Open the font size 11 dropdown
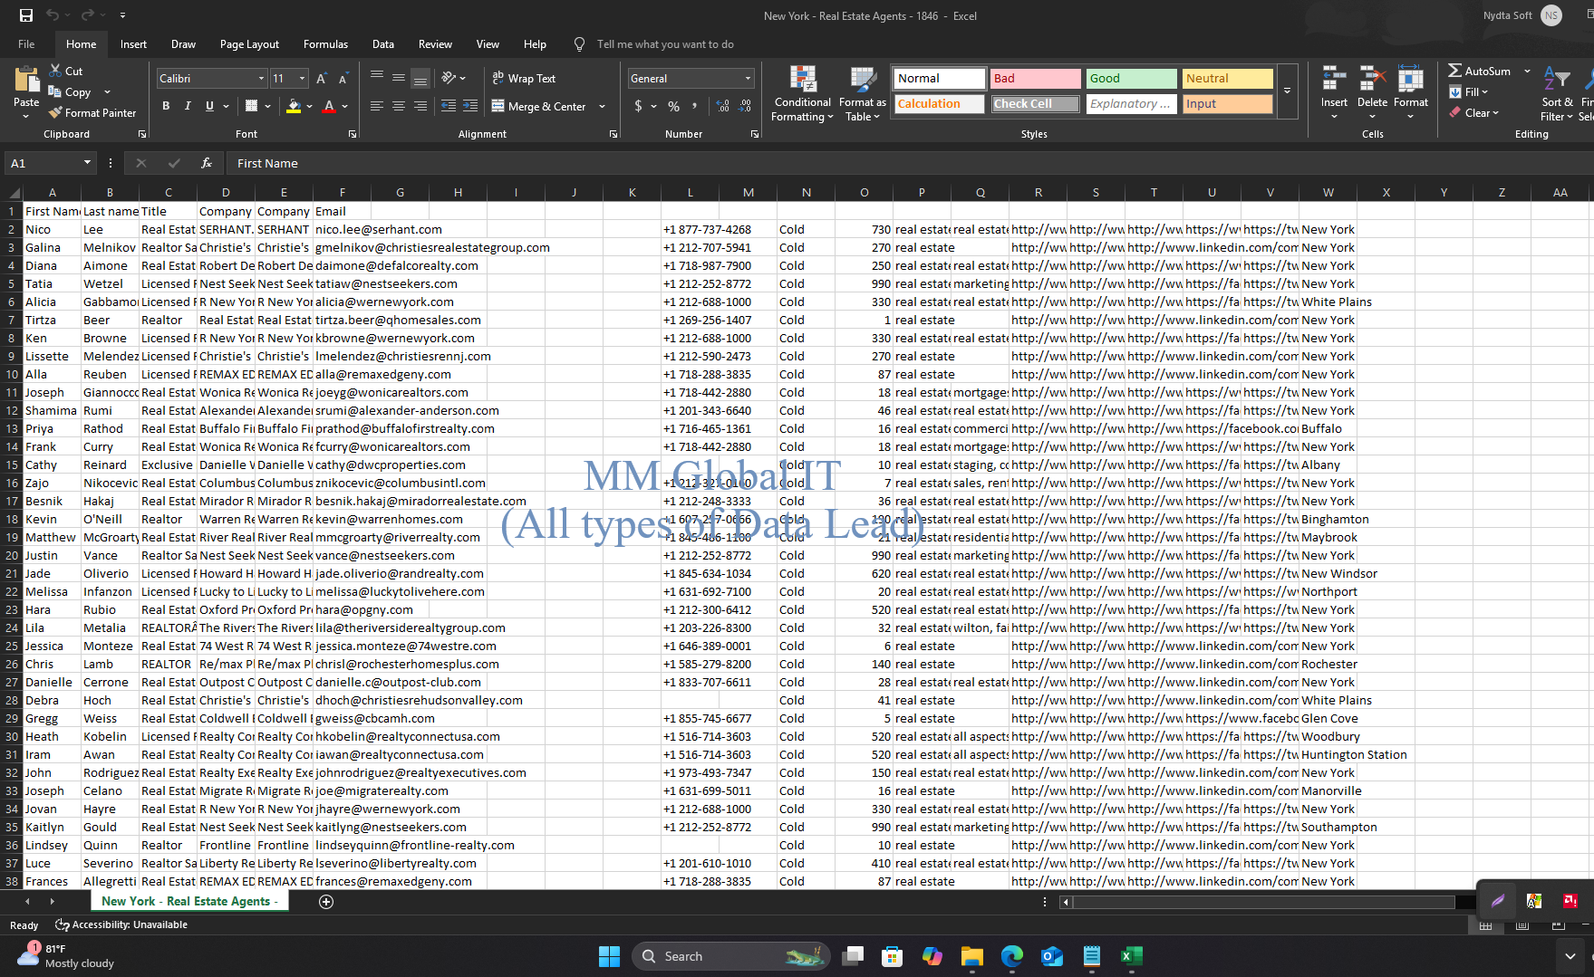This screenshot has height=977, width=1594. [302, 79]
